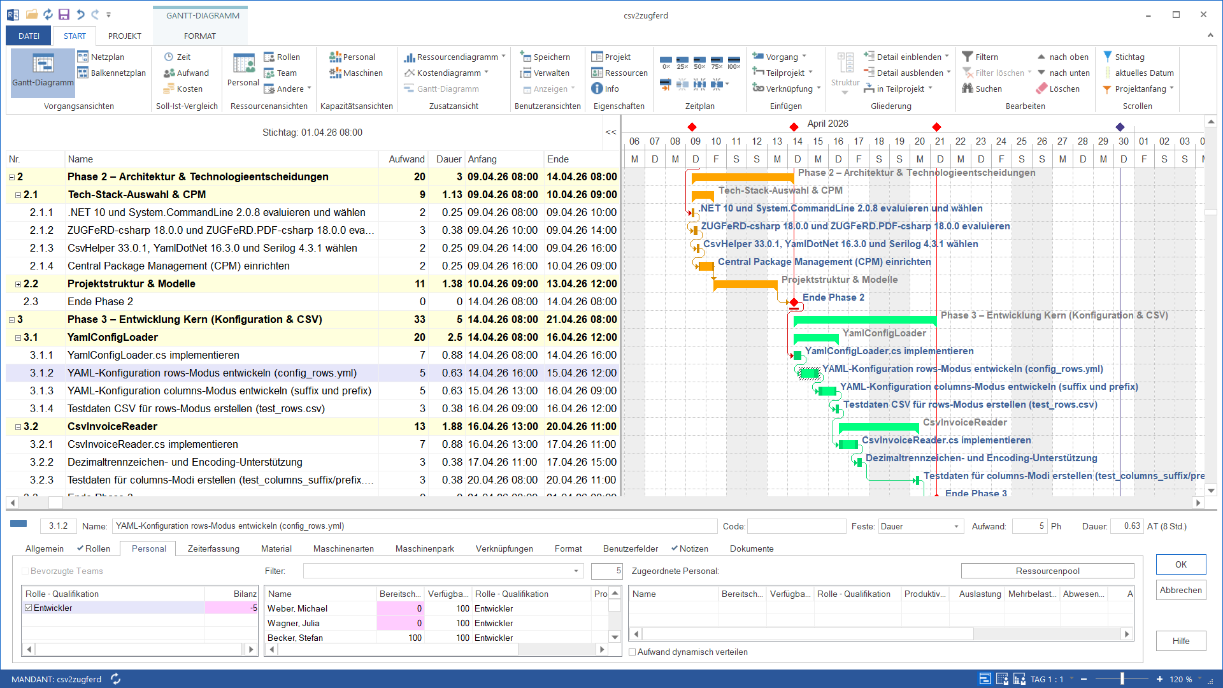Collapse YamlConfigLoader group
The image size is (1223, 688).
tap(18, 338)
